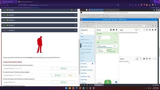
Task: Click the binary name answer field
Action: 27,75
